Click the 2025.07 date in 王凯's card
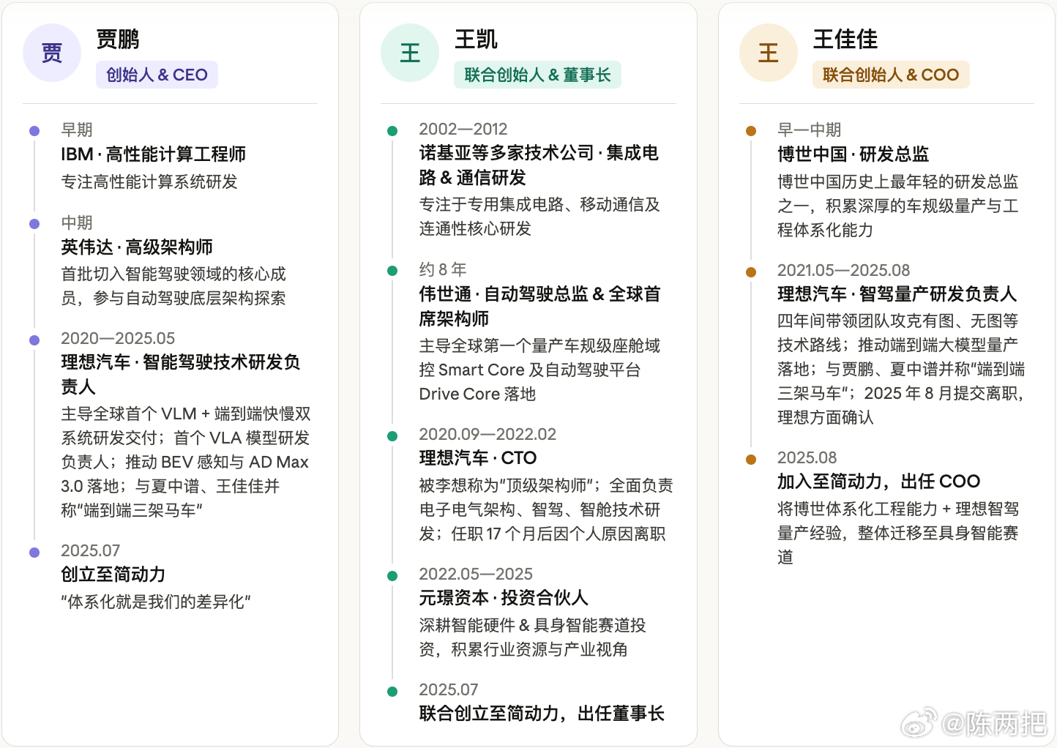This screenshot has width=1057, height=748. (449, 689)
